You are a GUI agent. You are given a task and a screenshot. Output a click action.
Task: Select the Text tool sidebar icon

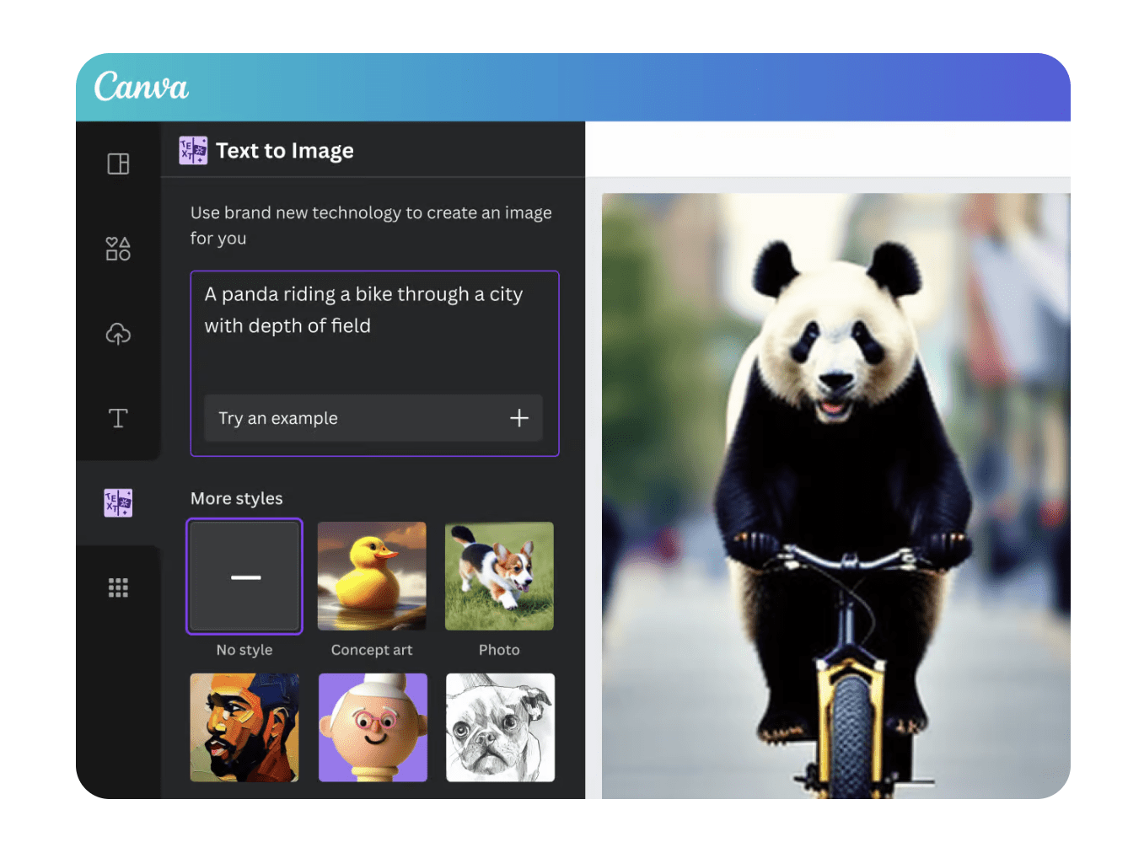coord(118,418)
